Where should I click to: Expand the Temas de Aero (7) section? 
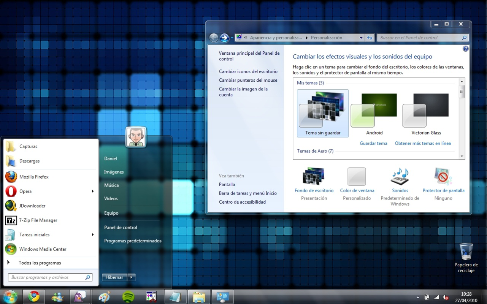[315, 151]
